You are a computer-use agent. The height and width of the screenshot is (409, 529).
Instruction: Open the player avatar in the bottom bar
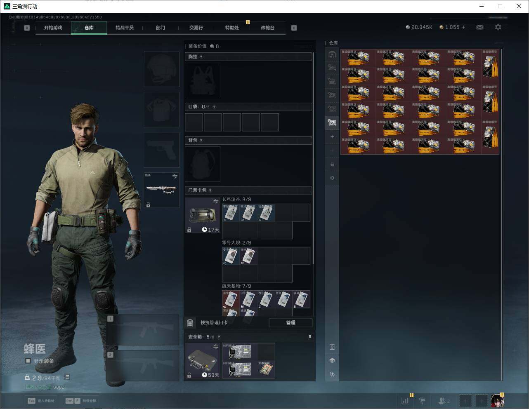(497, 401)
